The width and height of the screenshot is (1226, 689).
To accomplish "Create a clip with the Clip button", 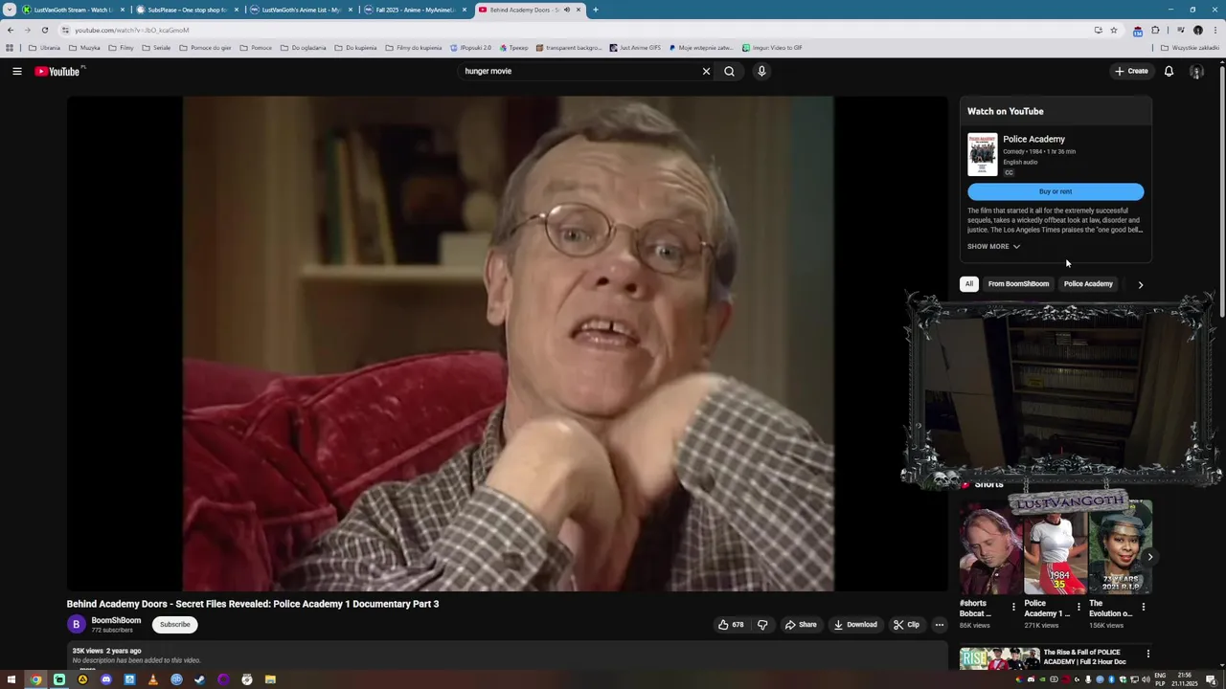I will (x=906, y=625).
